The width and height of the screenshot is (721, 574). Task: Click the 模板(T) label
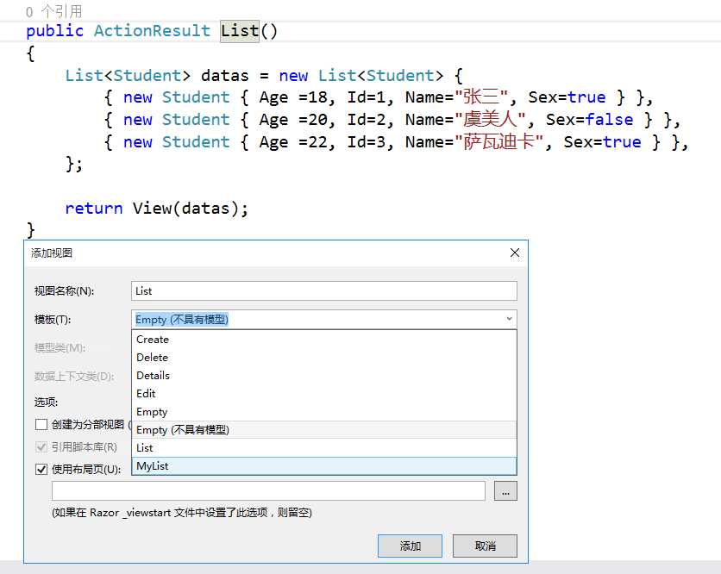[53, 320]
